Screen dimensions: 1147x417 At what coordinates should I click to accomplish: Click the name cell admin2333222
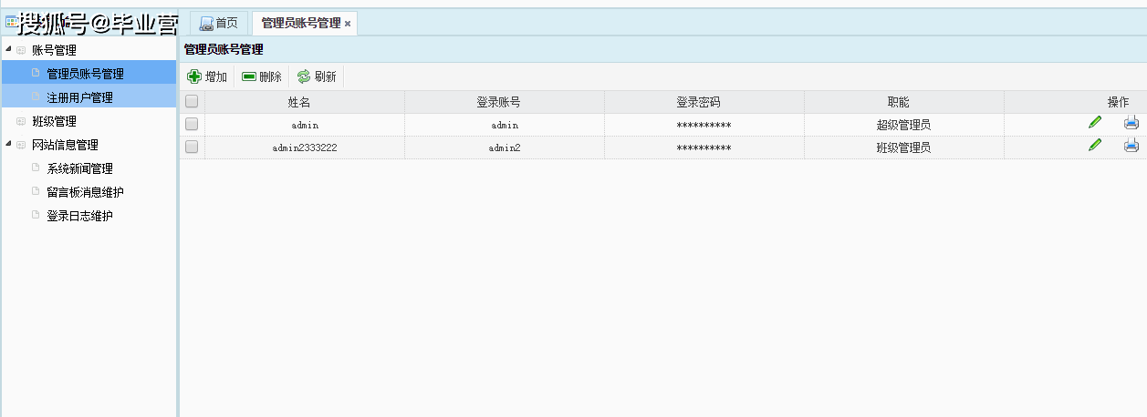pos(305,147)
